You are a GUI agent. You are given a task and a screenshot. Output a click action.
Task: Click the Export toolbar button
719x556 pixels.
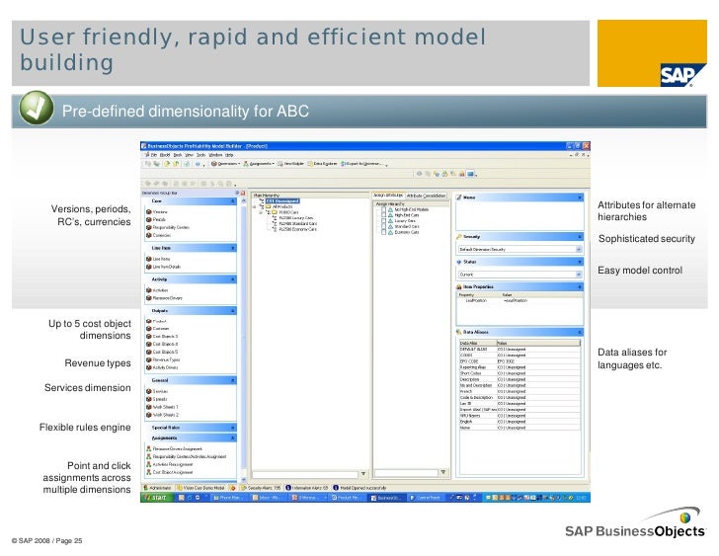(x=362, y=164)
